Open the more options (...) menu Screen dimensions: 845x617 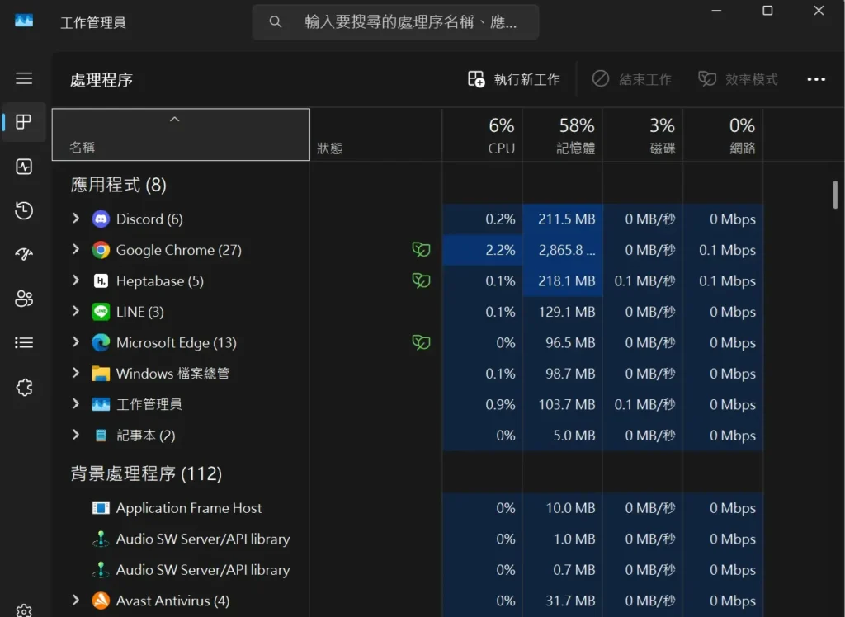tap(816, 79)
